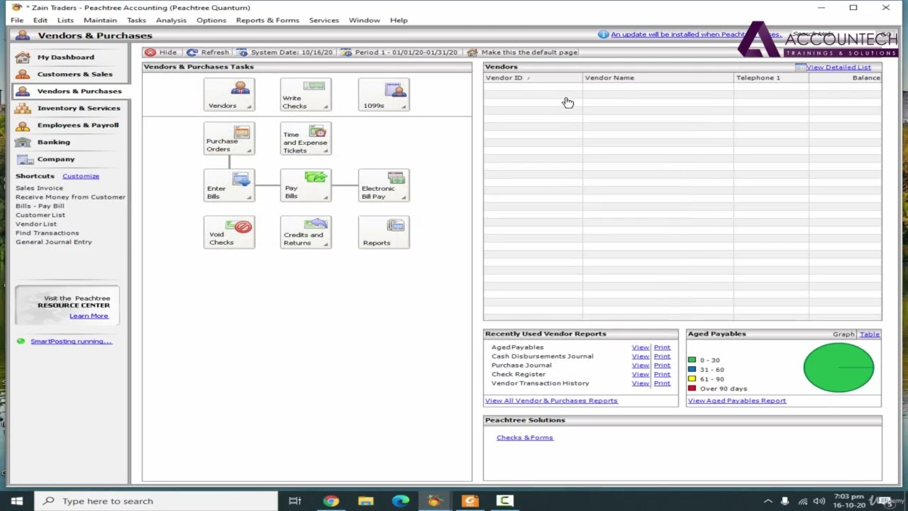This screenshot has width=908, height=511.
Task: Launch Chrome from the taskbar
Action: pos(331,501)
